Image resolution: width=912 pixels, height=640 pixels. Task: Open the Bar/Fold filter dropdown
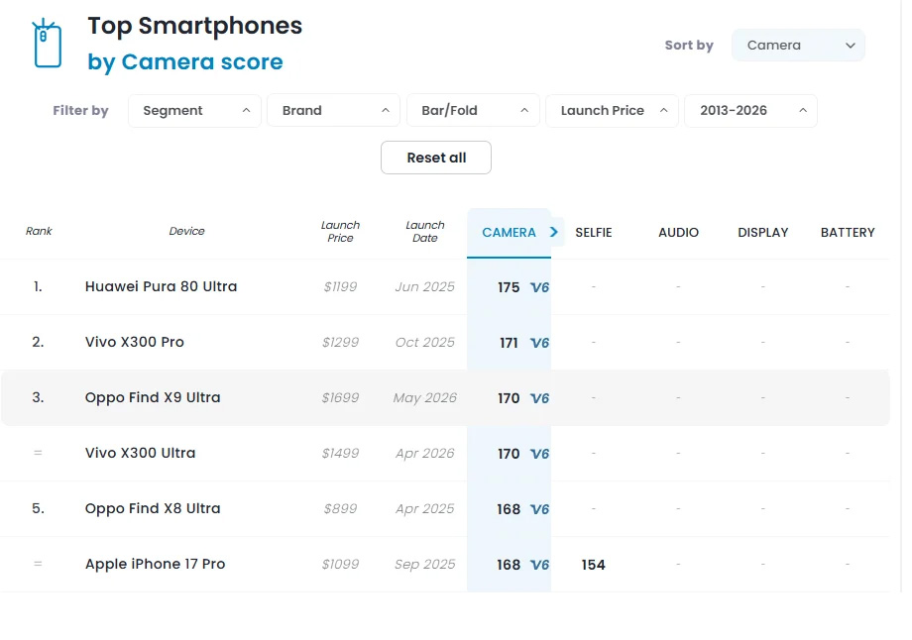473,110
